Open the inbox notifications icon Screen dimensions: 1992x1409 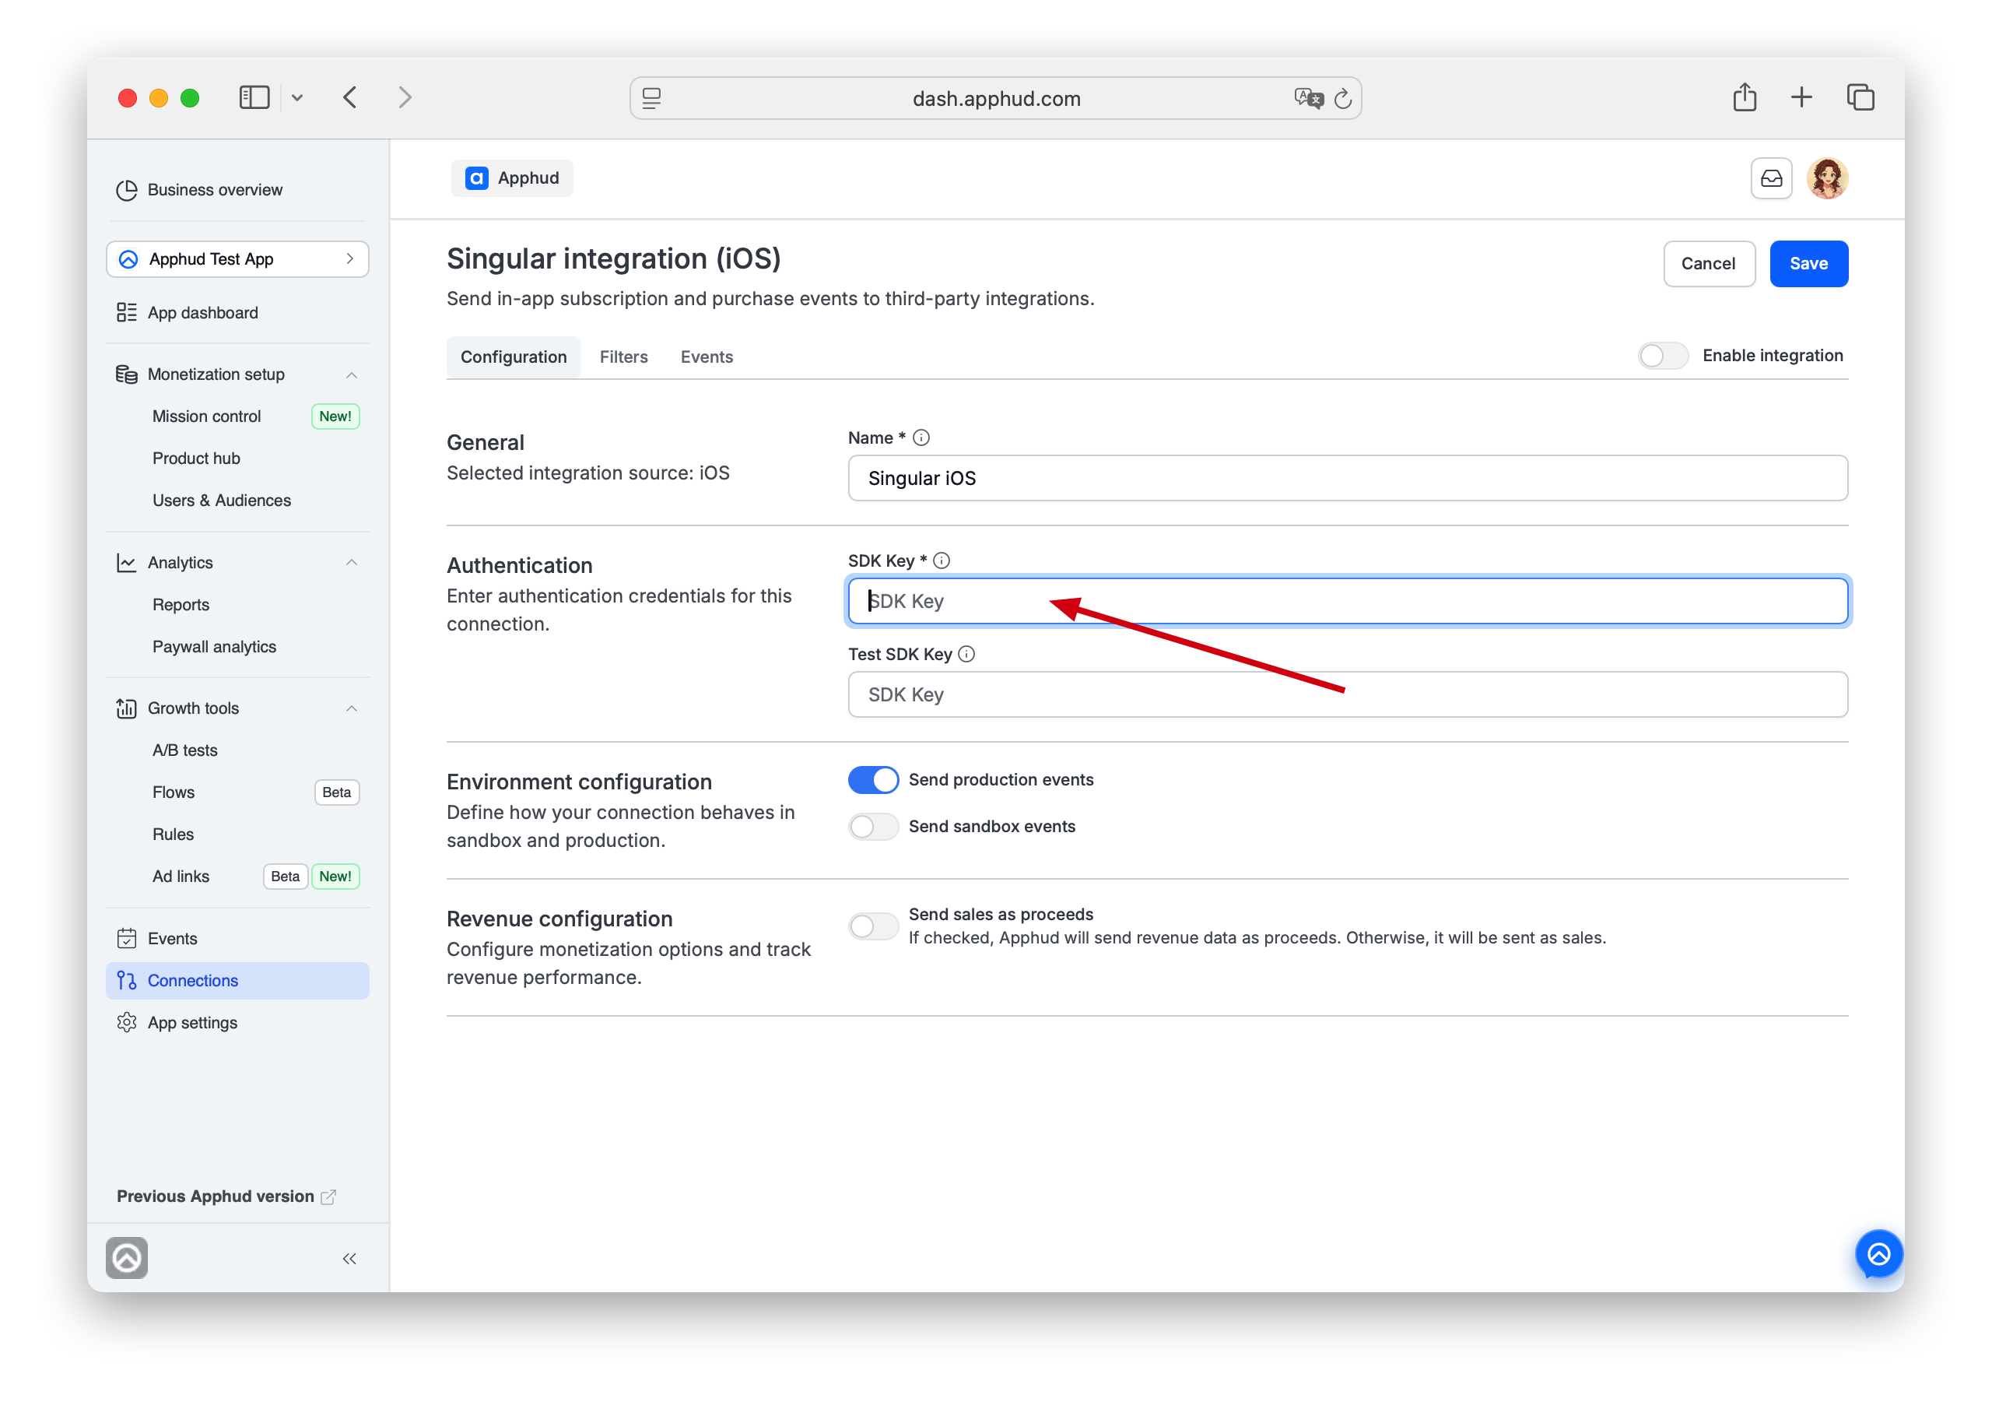pyautogui.click(x=1771, y=178)
